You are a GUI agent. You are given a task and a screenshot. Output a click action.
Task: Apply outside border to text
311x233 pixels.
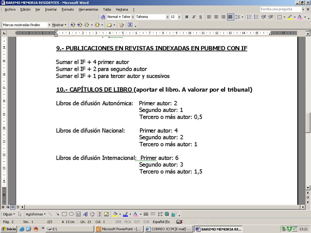coord(280,17)
